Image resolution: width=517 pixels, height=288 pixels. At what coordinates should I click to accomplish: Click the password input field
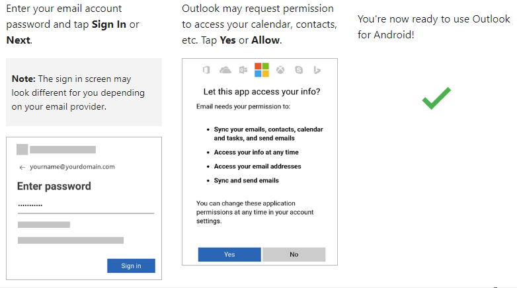(86, 206)
